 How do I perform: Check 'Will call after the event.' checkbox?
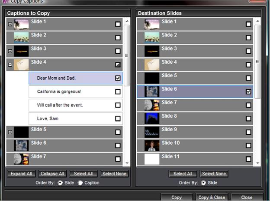pos(118,105)
